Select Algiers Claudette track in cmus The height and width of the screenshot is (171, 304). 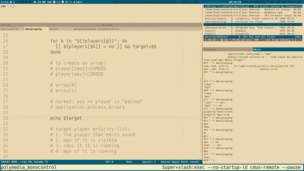[x=253, y=34]
